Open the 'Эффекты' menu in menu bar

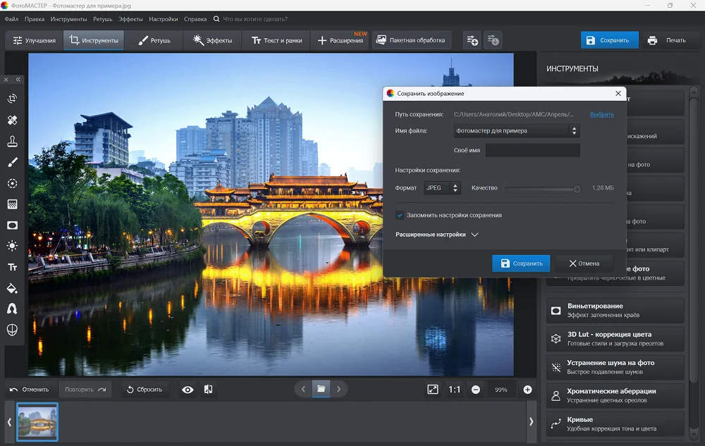tap(130, 19)
